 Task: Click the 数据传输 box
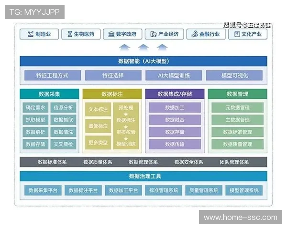coord(175,144)
